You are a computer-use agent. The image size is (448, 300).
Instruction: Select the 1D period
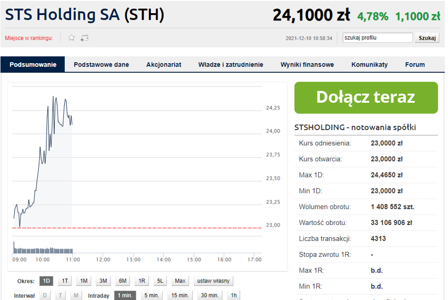(46, 281)
